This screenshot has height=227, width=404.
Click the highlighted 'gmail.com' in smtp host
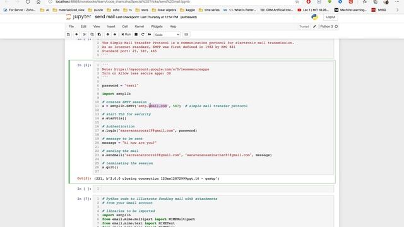pyautogui.click(x=158, y=106)
